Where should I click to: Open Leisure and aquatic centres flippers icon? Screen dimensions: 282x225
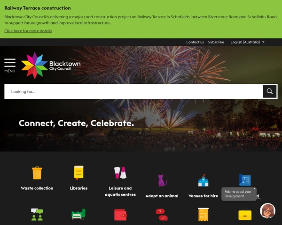pyautogui.click(x=120, y=172)
